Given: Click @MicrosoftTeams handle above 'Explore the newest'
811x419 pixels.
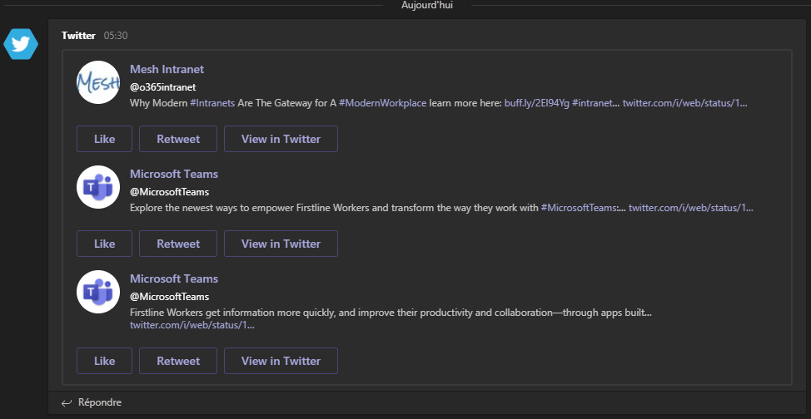Looking at the screenshot, I should [169, 192].
